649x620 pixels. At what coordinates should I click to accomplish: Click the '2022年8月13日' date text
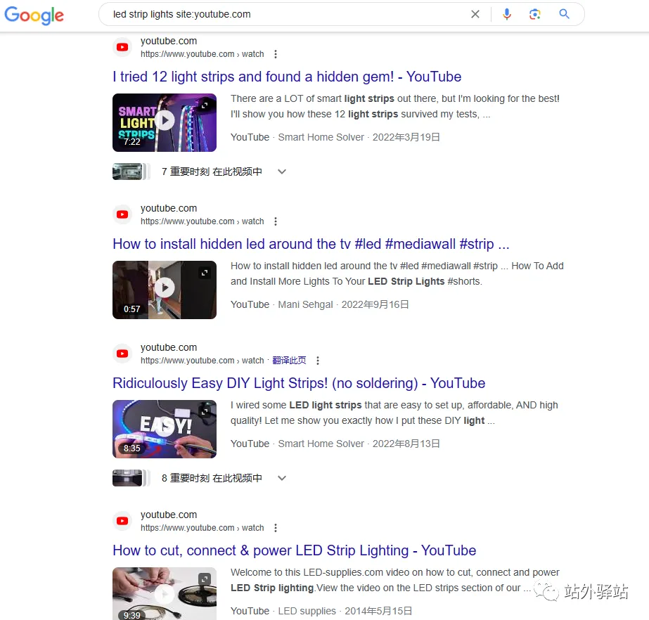[x=406, y=444]
